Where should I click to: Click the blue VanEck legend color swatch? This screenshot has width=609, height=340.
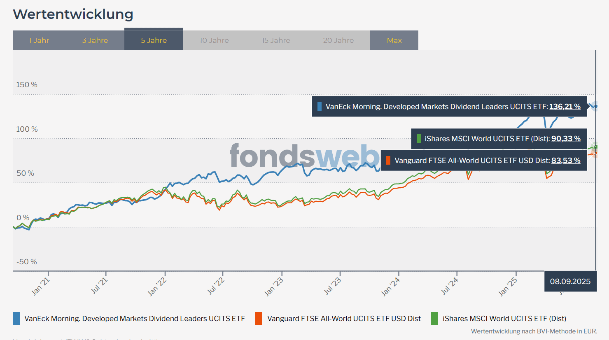16,319
